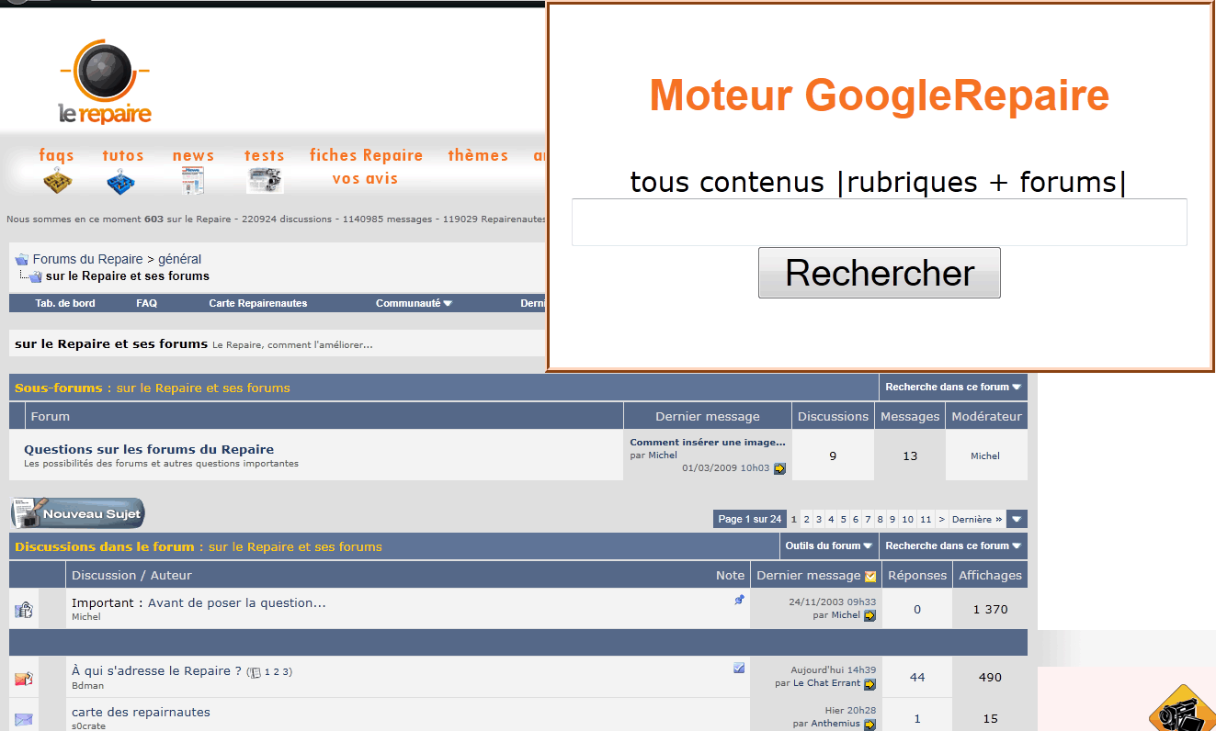Click the envelope icon for carte des repairnautes

point(24,719)
